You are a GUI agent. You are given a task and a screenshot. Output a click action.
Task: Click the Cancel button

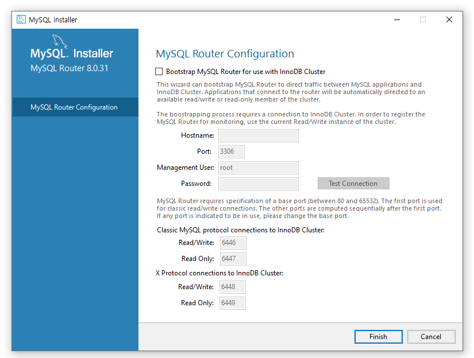pos(431,337)
